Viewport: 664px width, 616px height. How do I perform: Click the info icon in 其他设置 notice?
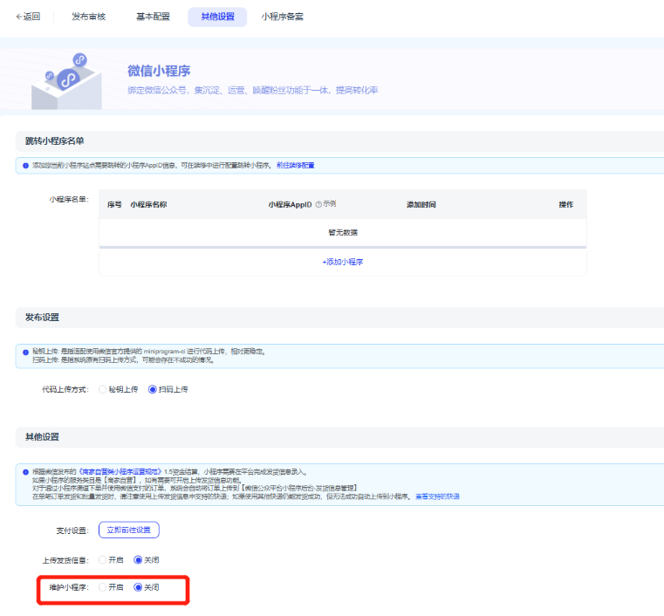pyautogui.click(x=25, y=471)
